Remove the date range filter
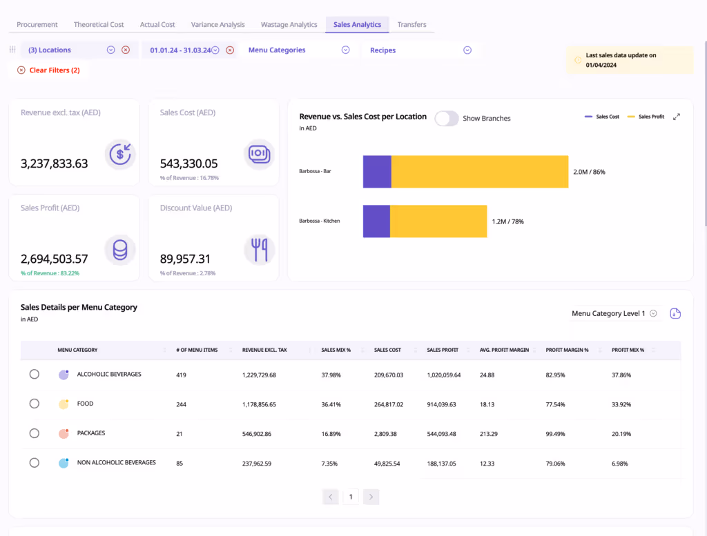 230,50
